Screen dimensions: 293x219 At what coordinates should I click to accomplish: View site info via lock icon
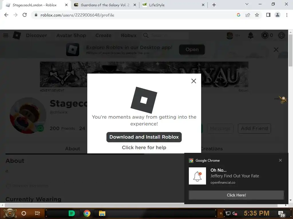(36, 15)
